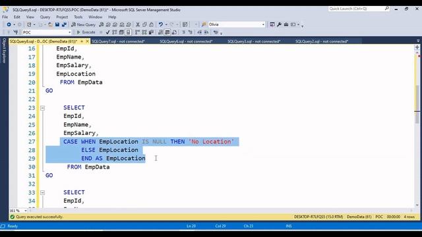Click the Paste icon in toolbar
Image resolution: width=422 pixels, height=237 pixels.
pos(151,24)
